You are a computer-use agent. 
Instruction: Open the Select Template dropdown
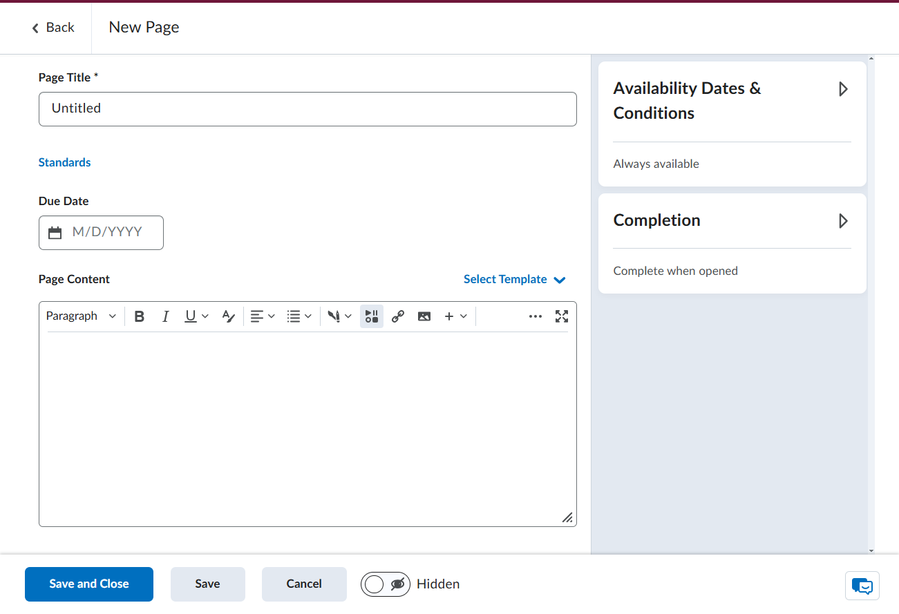point(515,279)
